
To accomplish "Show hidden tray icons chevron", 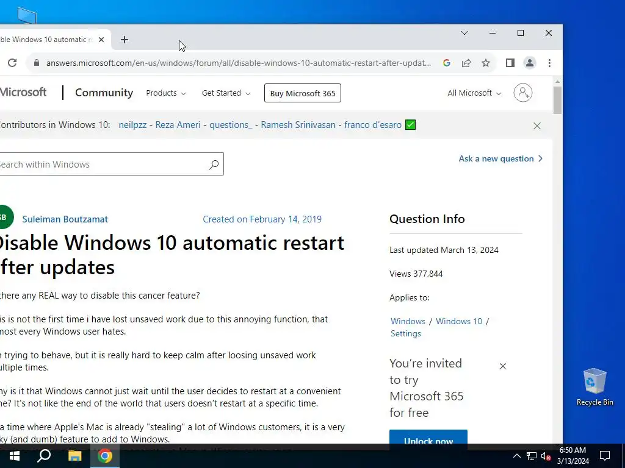I will pos(516,456).
